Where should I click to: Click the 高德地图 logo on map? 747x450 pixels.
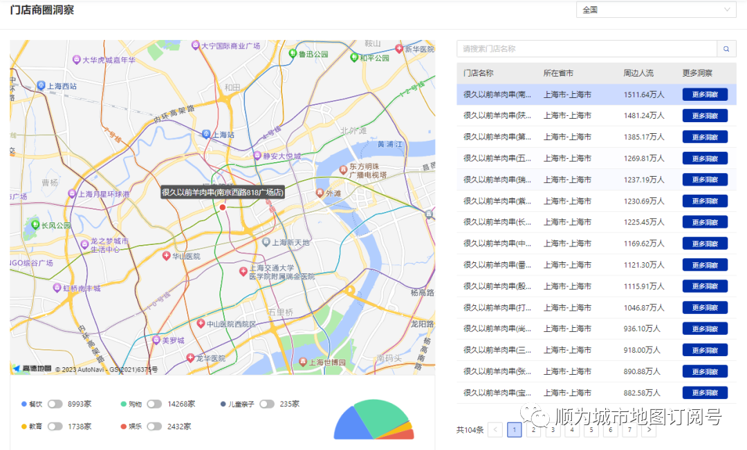point(32,369)
